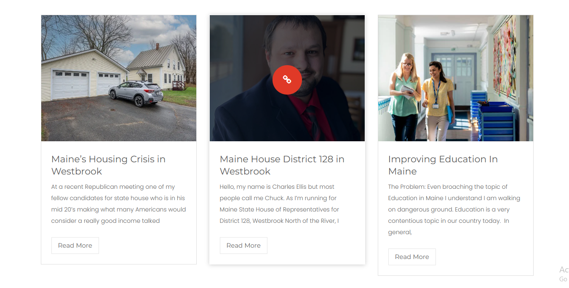Click the woman in the green blouse
The width and height of the screenshot is (569, 288).
(404, 97)
